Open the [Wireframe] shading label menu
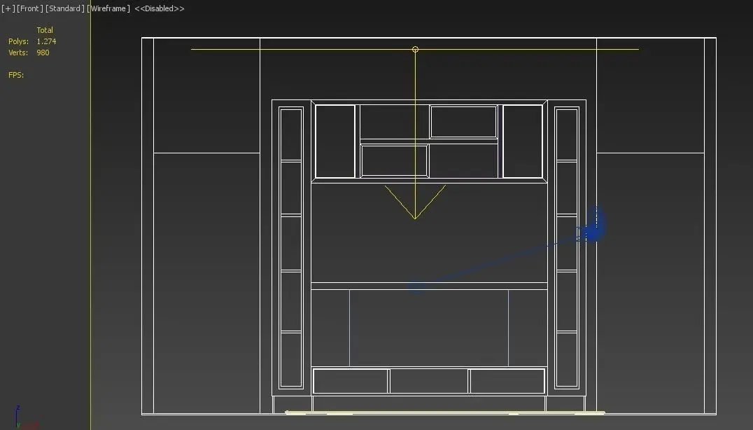The image size is (753, 430). coord(108,8)
